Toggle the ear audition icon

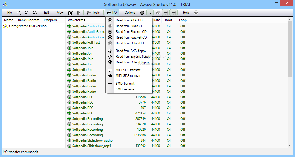point(150,13)
